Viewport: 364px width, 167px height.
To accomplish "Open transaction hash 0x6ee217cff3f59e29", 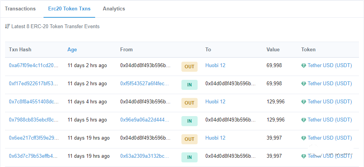I will (34, 138).
